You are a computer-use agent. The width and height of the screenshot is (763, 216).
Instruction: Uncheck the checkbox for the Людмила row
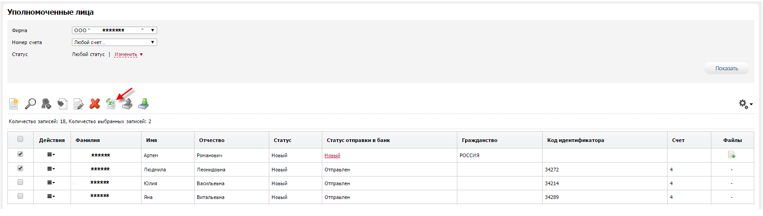coord(20,168)
